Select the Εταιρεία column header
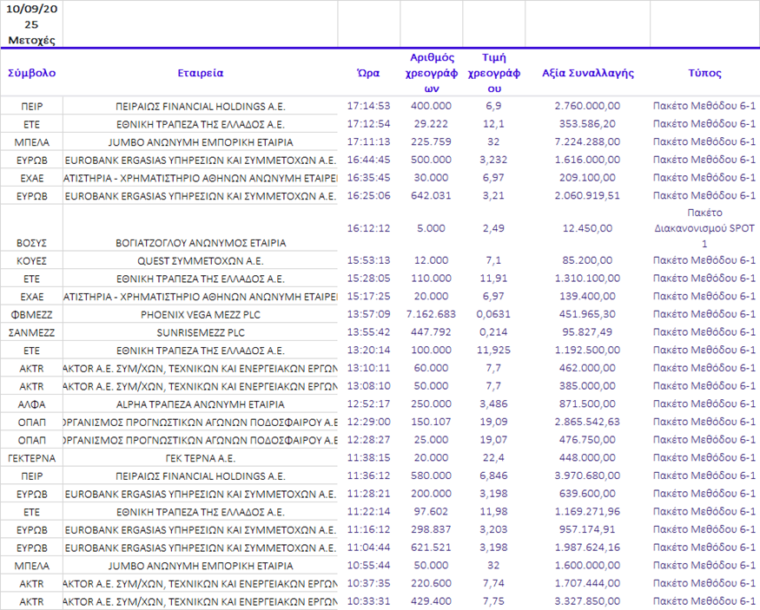 tap(200, 73)
